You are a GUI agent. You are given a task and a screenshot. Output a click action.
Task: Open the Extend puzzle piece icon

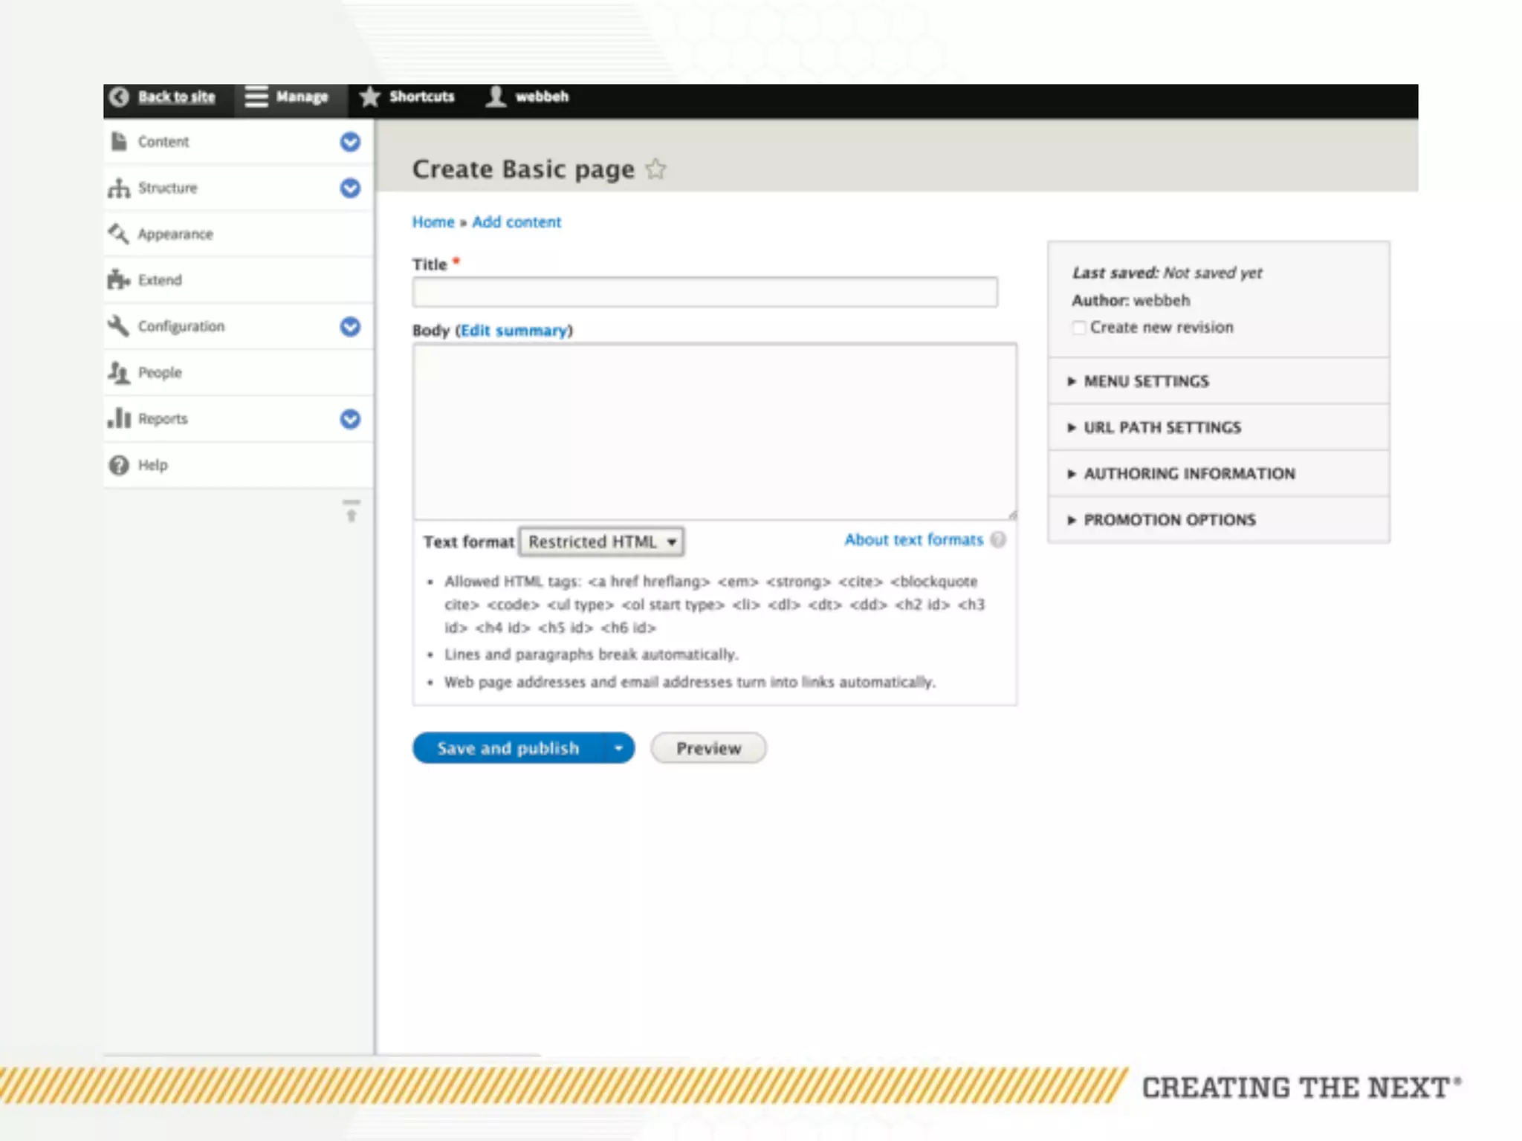click(x=119, y=280)
